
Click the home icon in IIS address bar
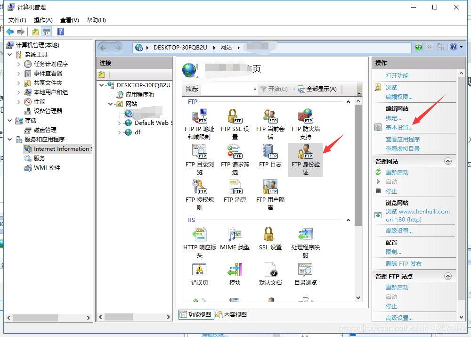[x=440, y=47]
